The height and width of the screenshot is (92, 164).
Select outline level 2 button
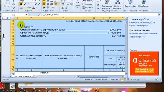(x=6, y=18)
